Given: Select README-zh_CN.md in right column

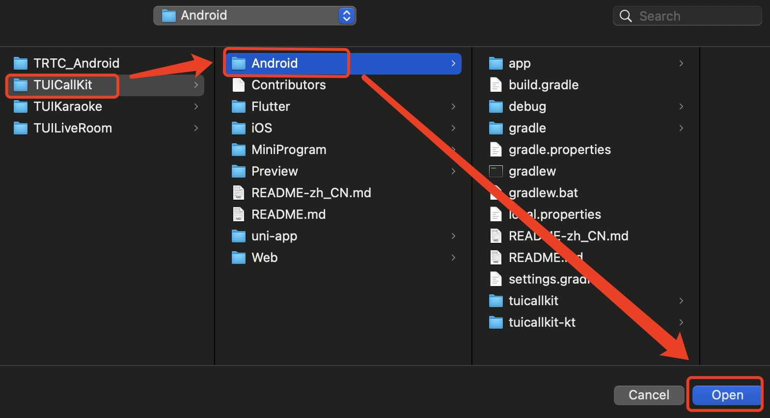Looking at the screenshot, I should pos(569,236).
